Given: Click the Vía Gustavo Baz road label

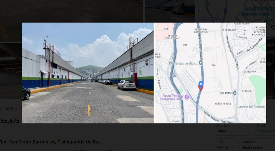Looking at the screenshot, I should pyautogui.click(x=200, y=46).
